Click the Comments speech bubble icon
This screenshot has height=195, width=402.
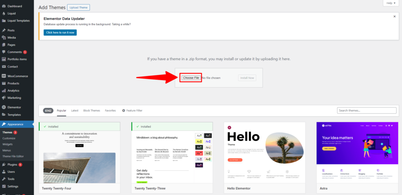click(x=4, y=52)
